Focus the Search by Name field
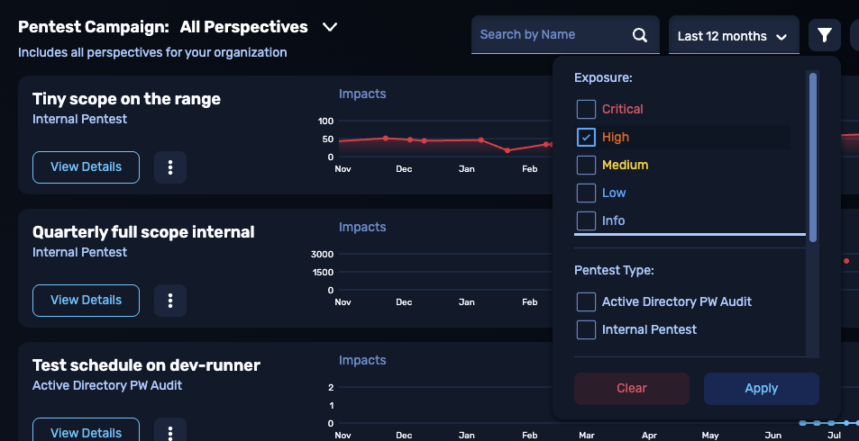The height and width of the screenshot is (441, 859). pyautogui.click(x=550, y=35)
